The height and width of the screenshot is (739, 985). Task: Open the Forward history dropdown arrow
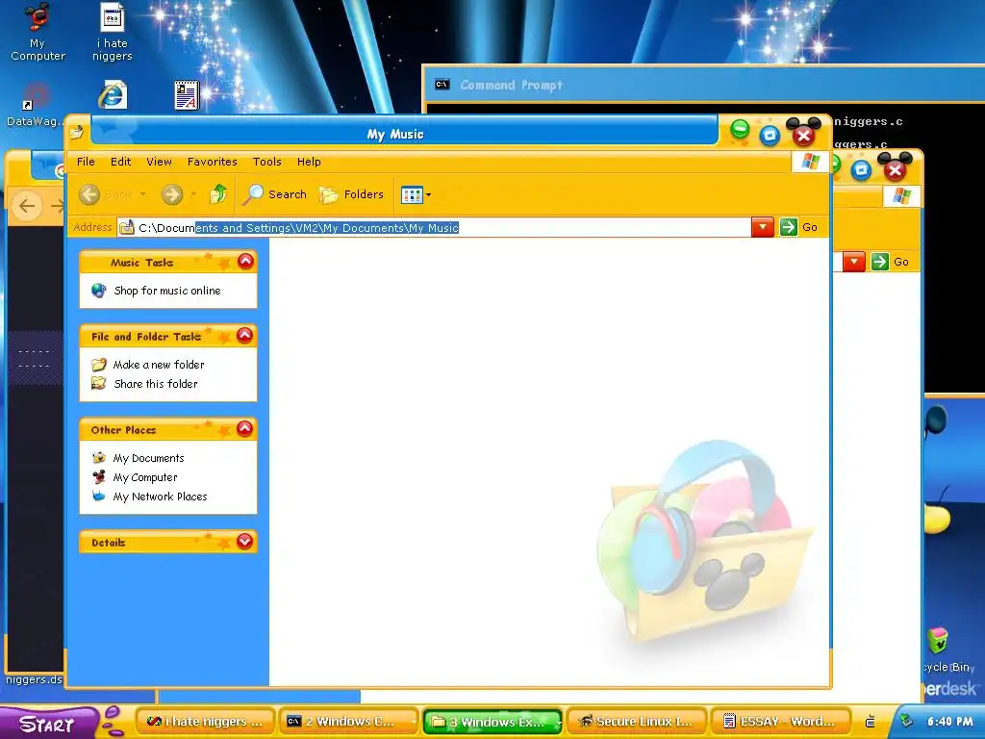coord(193,194)
